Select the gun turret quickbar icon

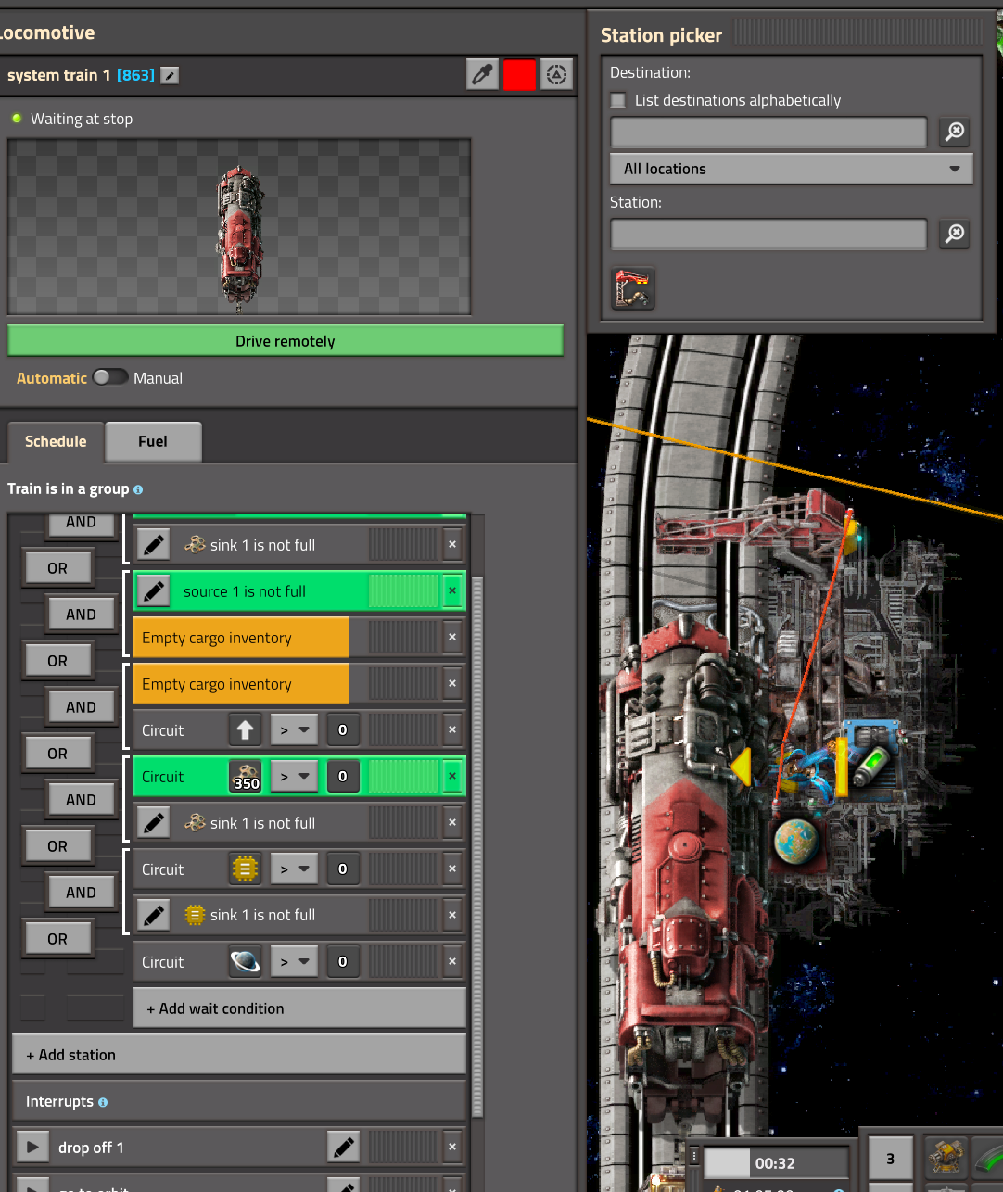[946, 1158]
